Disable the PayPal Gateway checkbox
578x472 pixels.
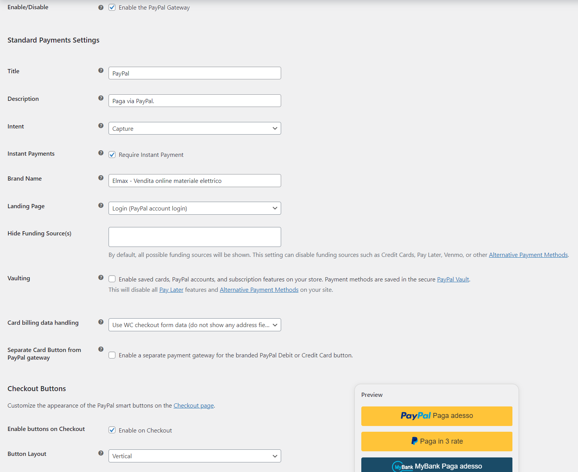click(x=112, y=7)
